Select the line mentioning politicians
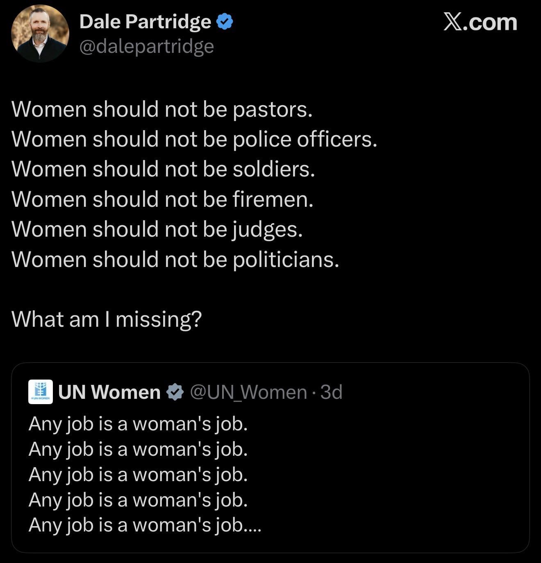541x563 pixels. pos(175,259)
